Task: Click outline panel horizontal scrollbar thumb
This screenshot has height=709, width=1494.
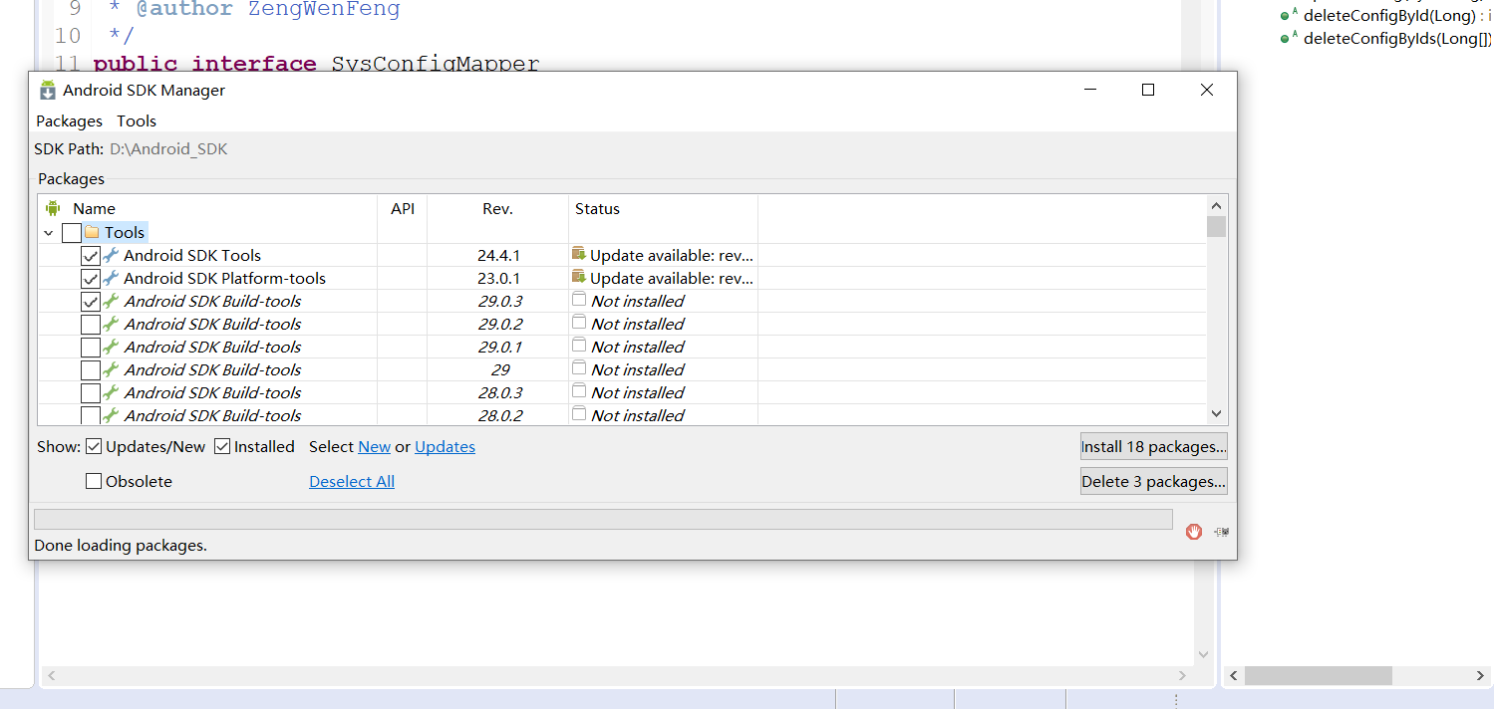Action: (1318, 675)
